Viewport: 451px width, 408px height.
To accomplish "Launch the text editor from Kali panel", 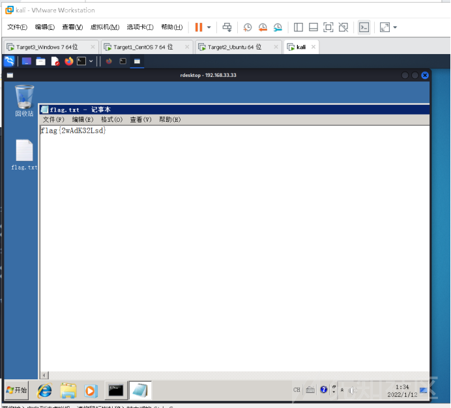I will click(55, 61).
